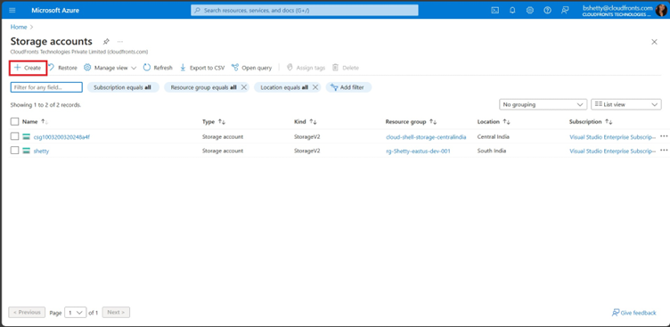Viewport: 670px width, 327px height.
Task: Select the csg1003200320248a4f row checkbox
Action: pyautogui.click(x=15, y=137)
